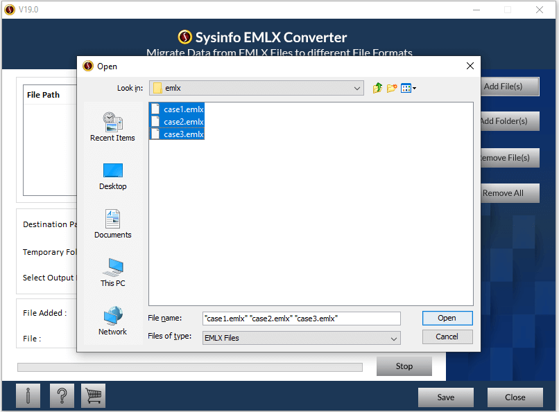This screenshot has width=559, height=412.
Task: Open help via question mark icon
Action: pos(62,396)
